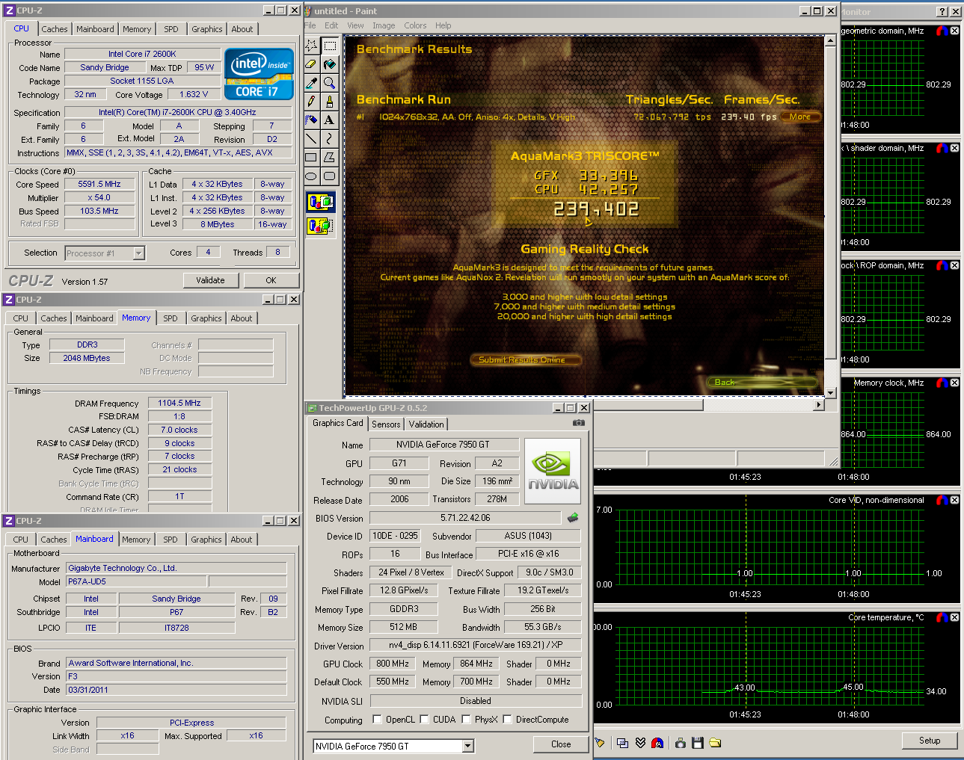Select the Polygon tool in Paint
This screenshot has width=964, height=760.
(x=329, y=157)
